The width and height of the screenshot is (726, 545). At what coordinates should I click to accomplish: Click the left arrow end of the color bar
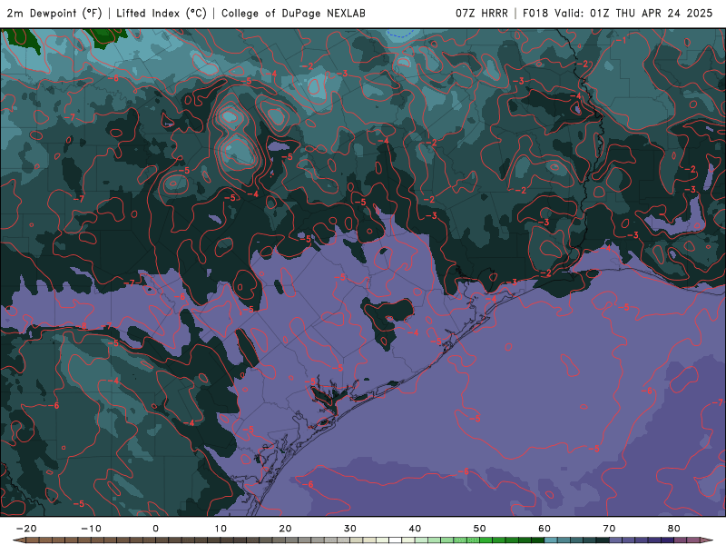(18, 540)
